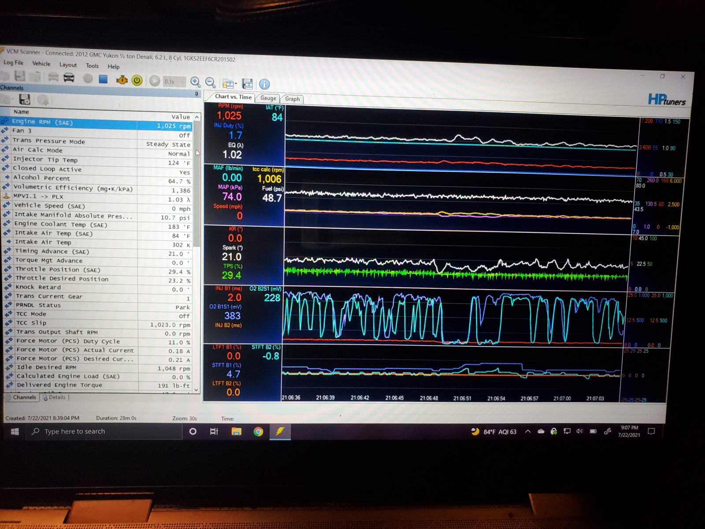The height and width of the screenshot is (529, 705).
Task: Zoom out on the chart
Action: tap(211, 82)
